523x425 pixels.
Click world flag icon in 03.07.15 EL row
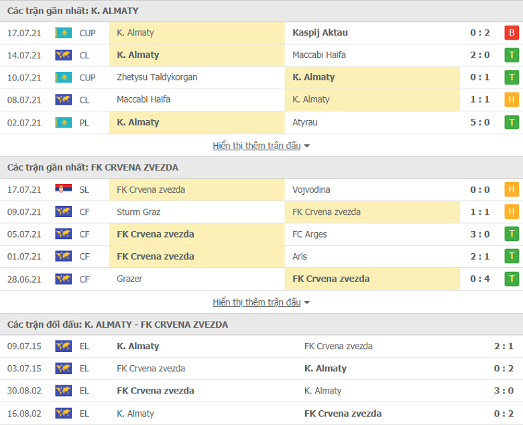pos(64,369)
